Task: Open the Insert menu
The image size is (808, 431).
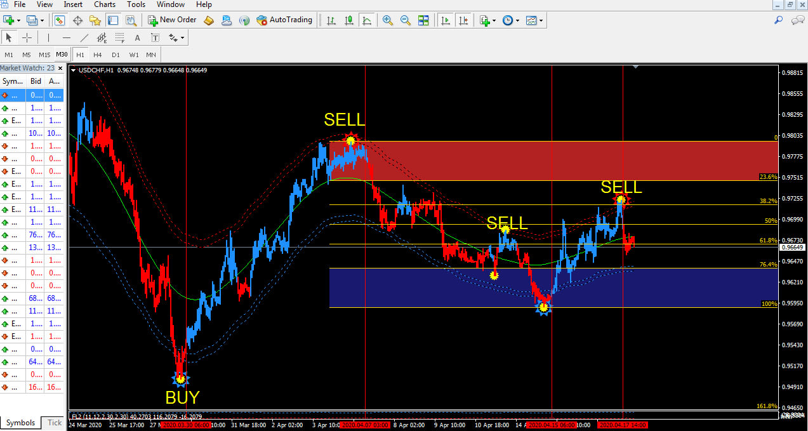Action: tap(73, 4)
